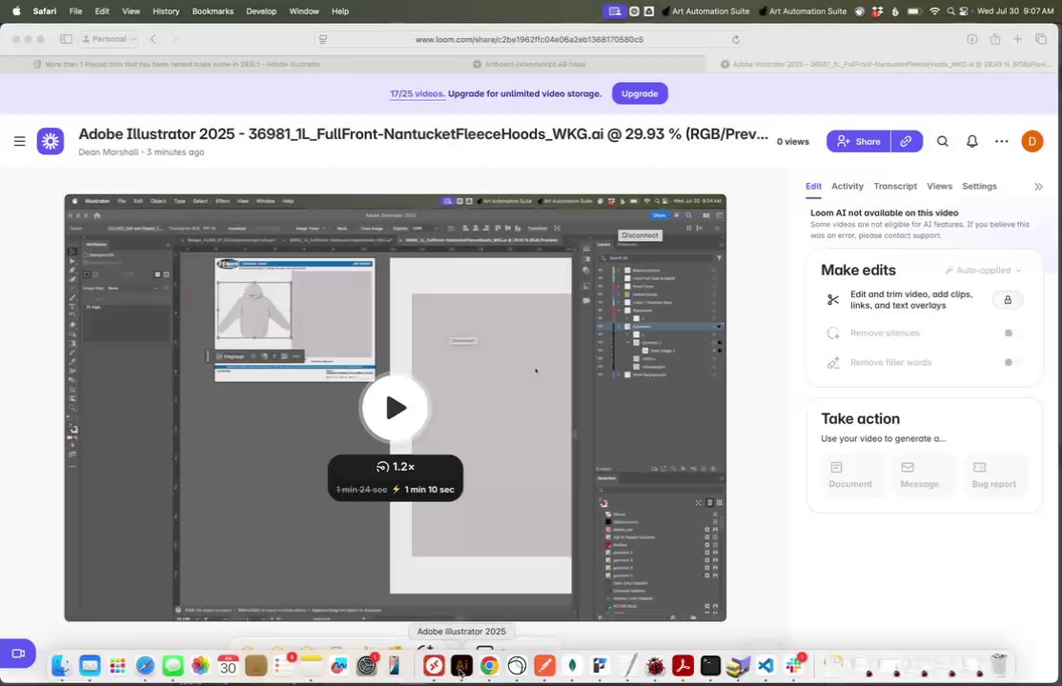Open the Apple menu
This screenshot has height=686, width=1062.
16,10
